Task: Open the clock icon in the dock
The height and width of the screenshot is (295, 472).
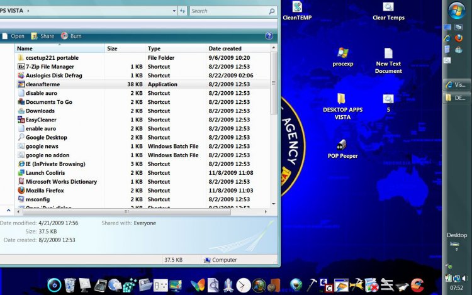Action: tap(243, 285)
